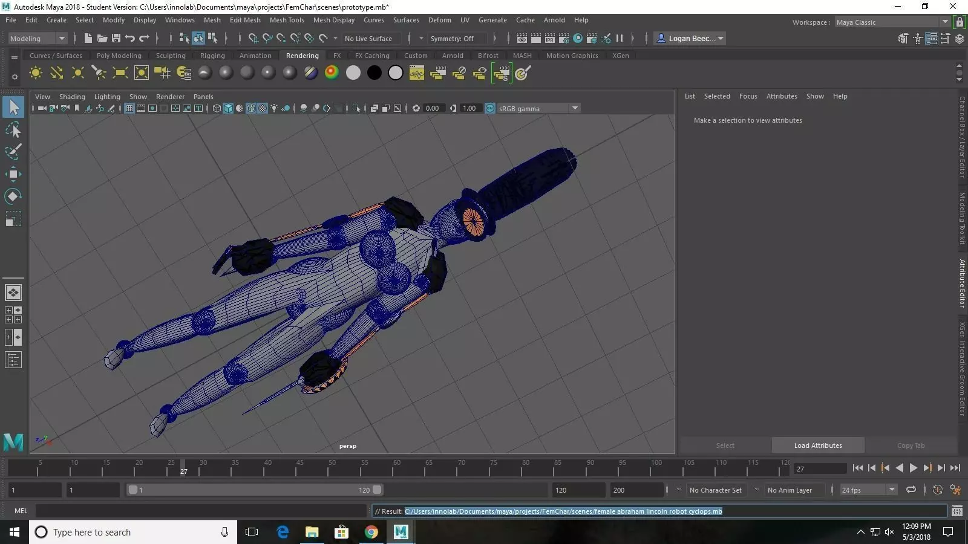The image size is (968, 544).
Task: Toggle wireframe on shaded in viewport
Action: [x=251, y=108]
